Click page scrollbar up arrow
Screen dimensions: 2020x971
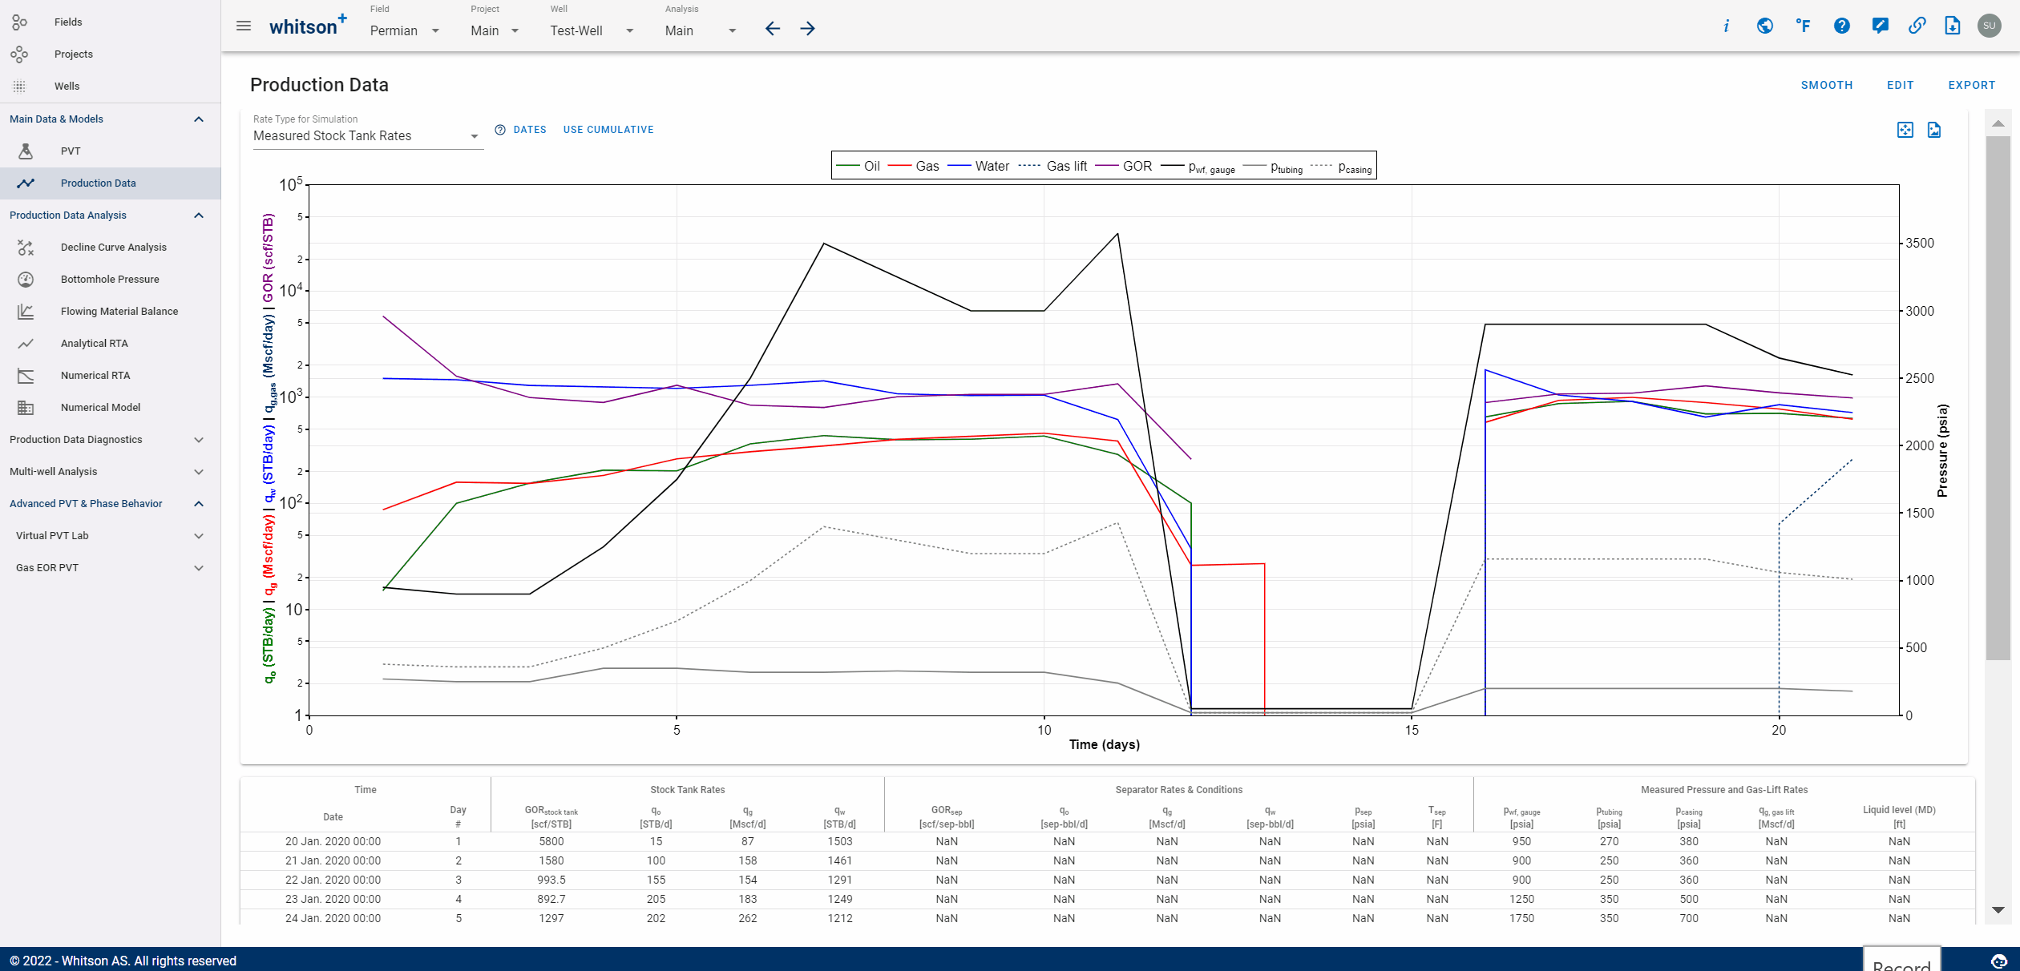pos(1998,123)
